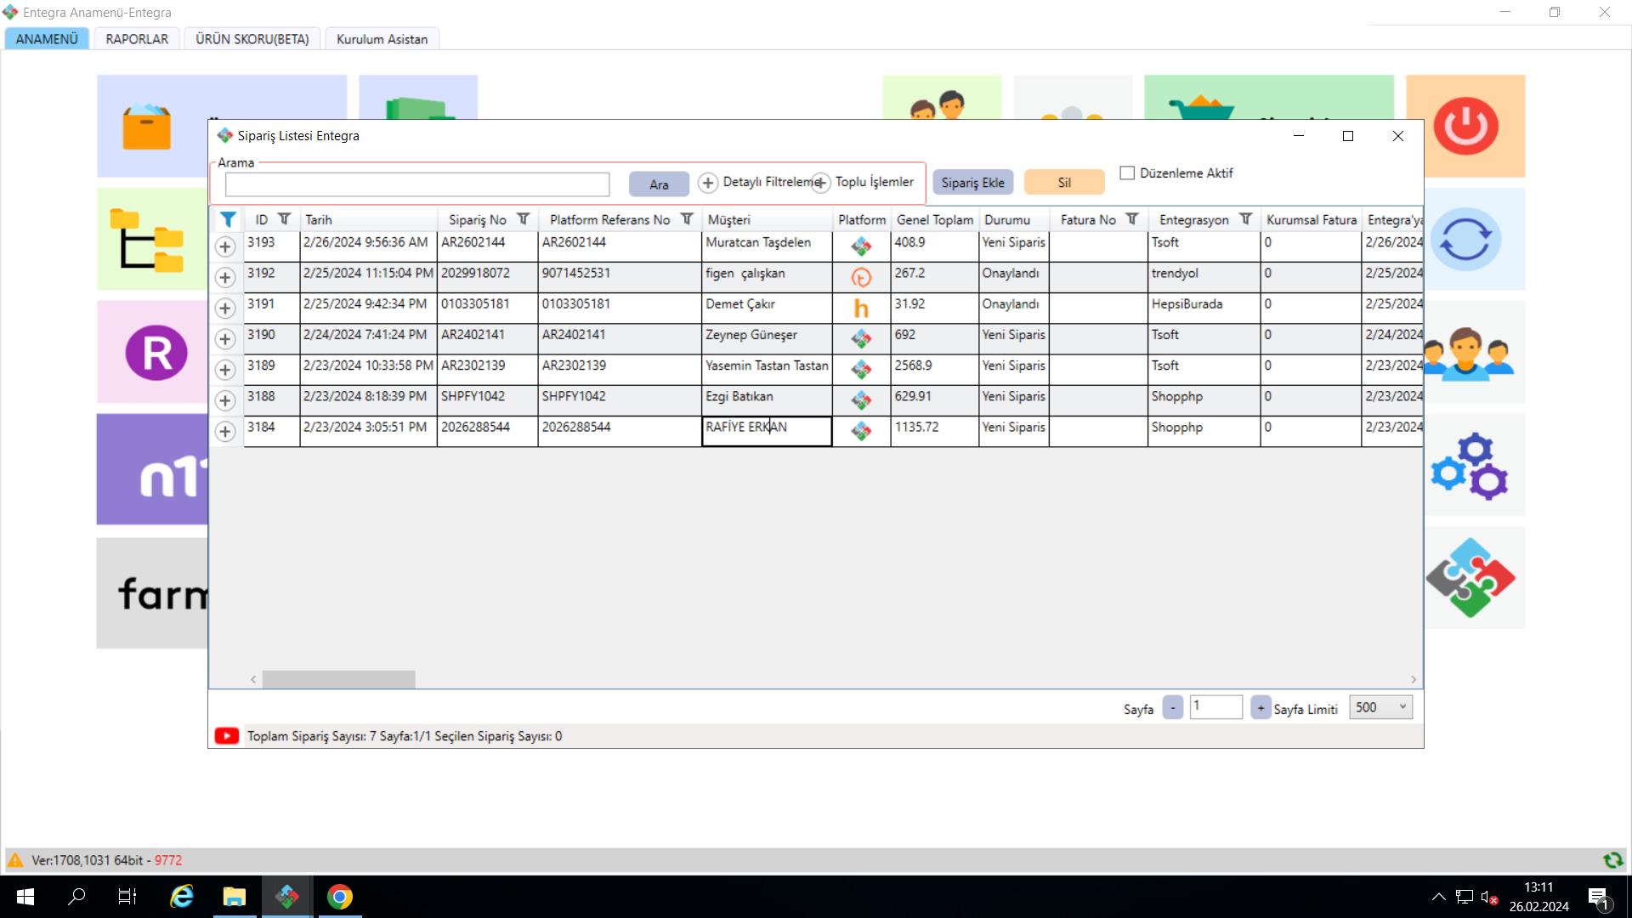Image resolution: width=1632 pixels, height=918 pixels.
Task: Open the folder tree categories tile
Action: coord(152,239)
